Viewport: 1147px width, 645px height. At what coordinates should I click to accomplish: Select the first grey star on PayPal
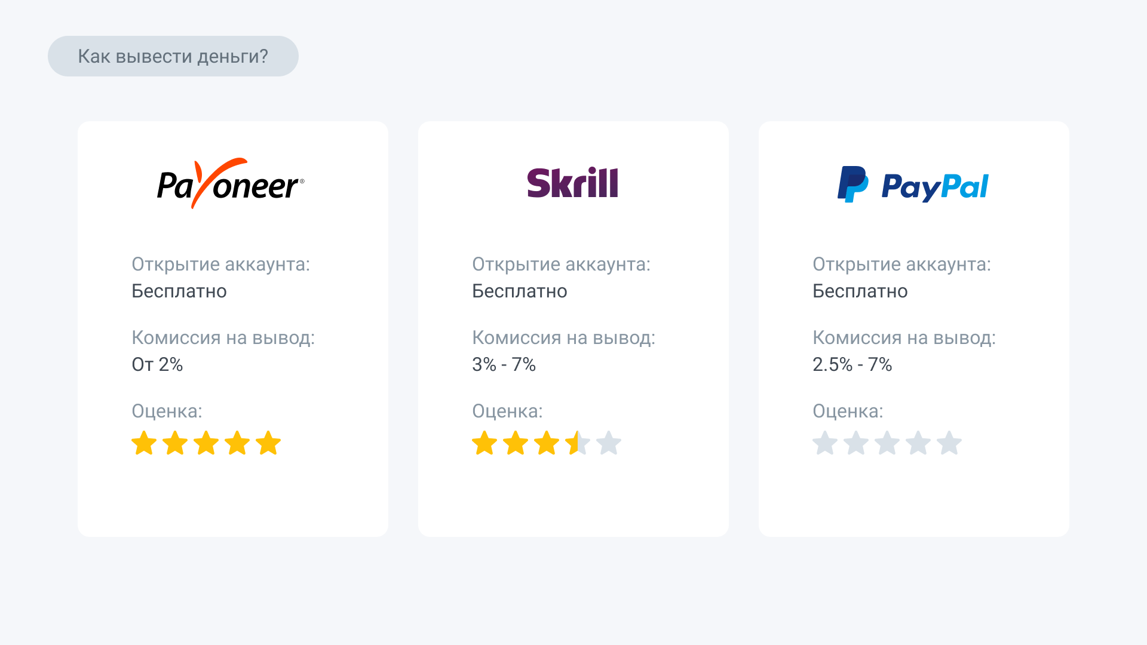825,443
